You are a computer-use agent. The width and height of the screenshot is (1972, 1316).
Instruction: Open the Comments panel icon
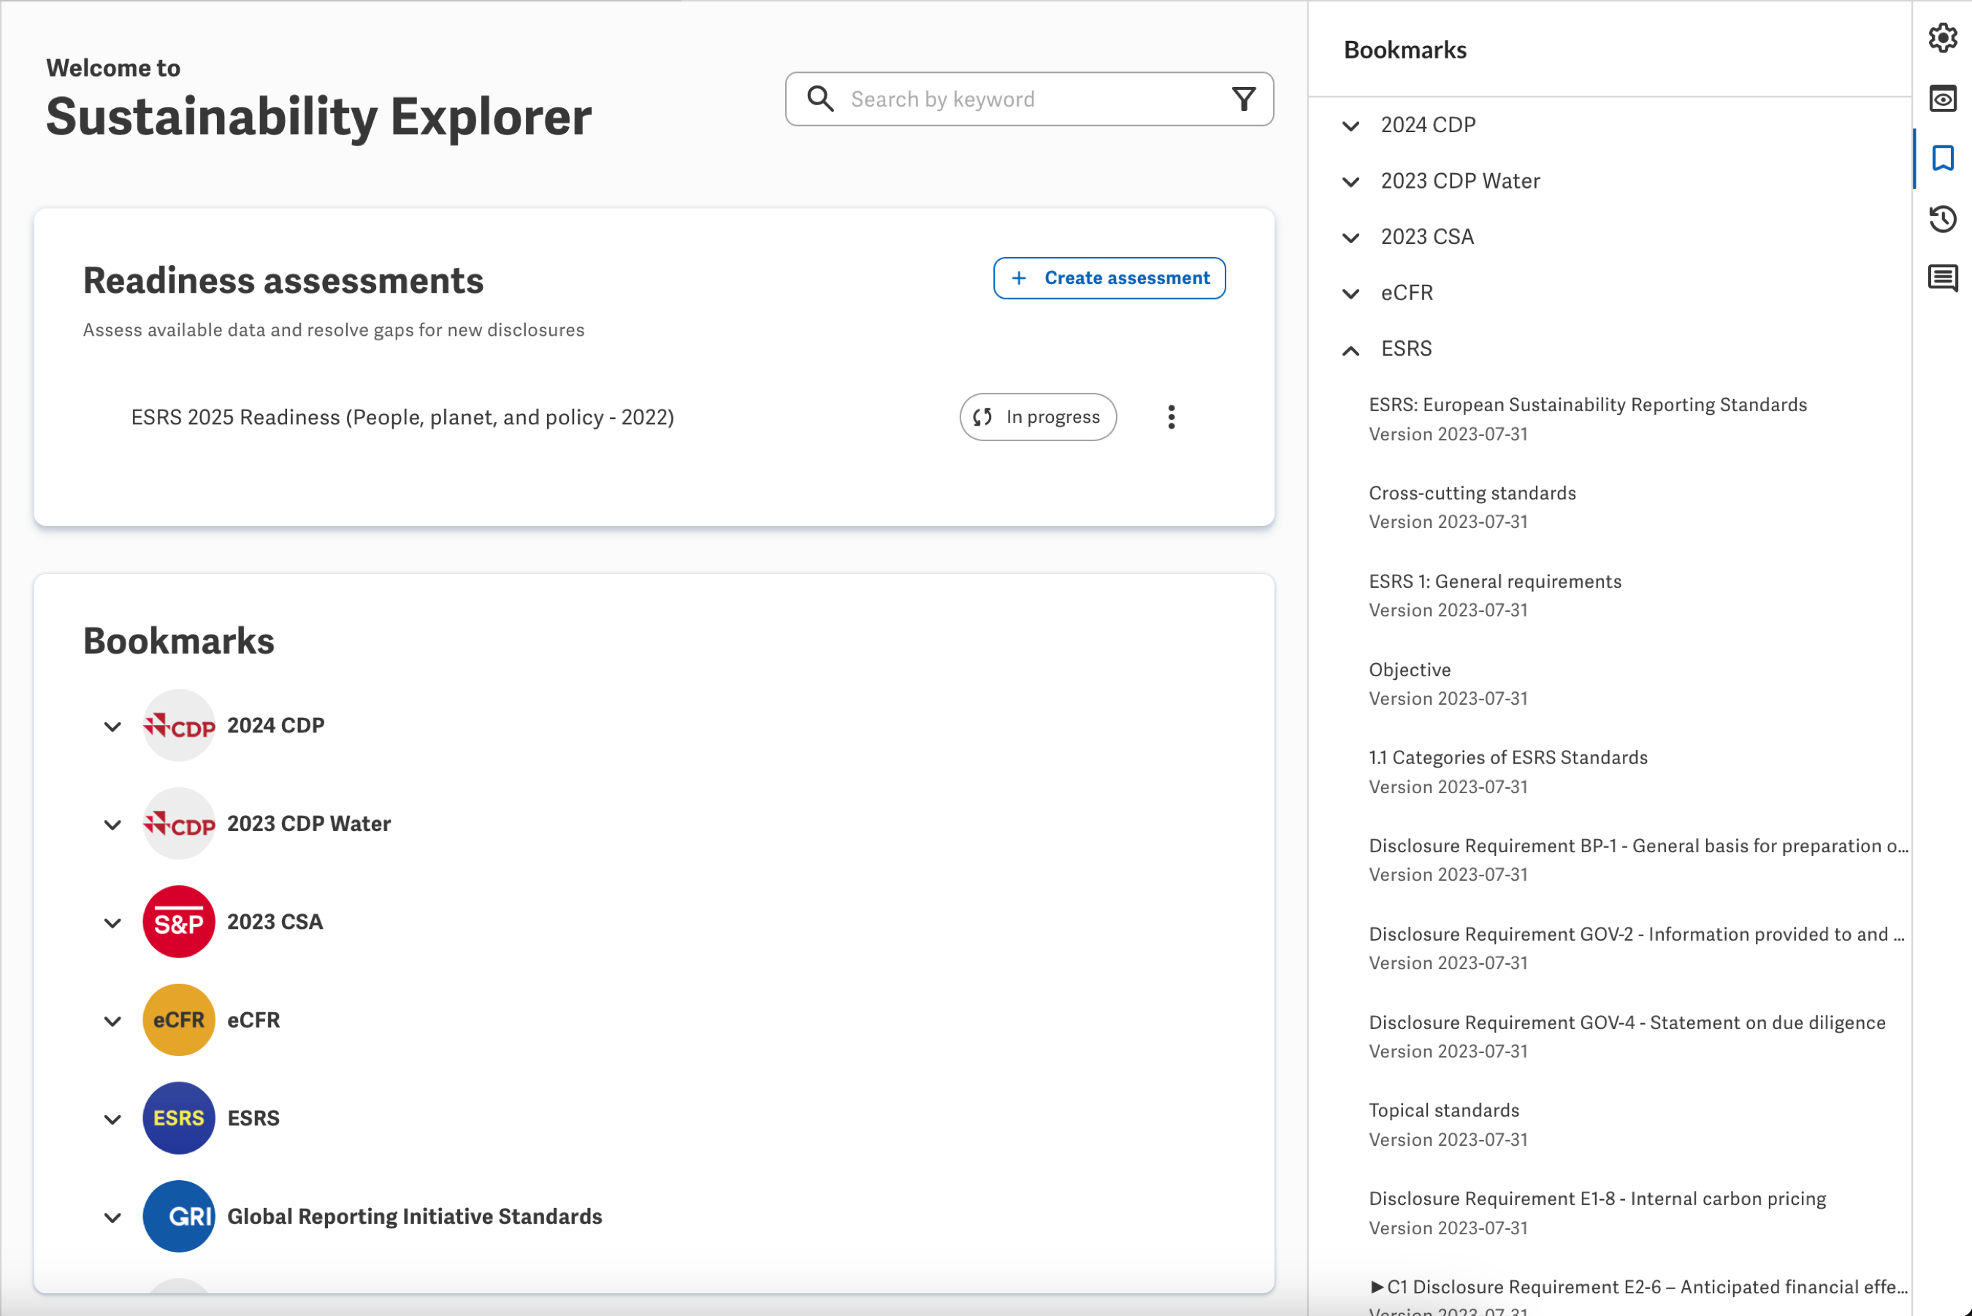coord(1943,280)
